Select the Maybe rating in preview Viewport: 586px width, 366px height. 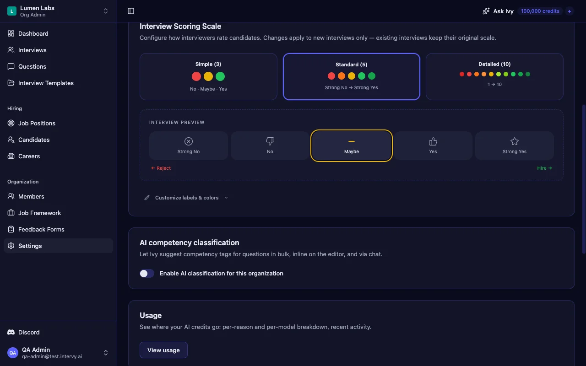point(352,145)
